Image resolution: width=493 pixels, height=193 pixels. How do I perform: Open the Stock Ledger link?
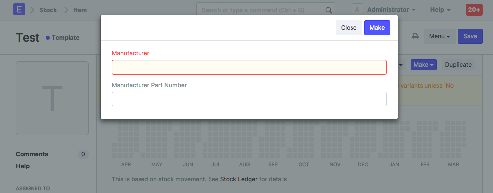coord(239,179)
